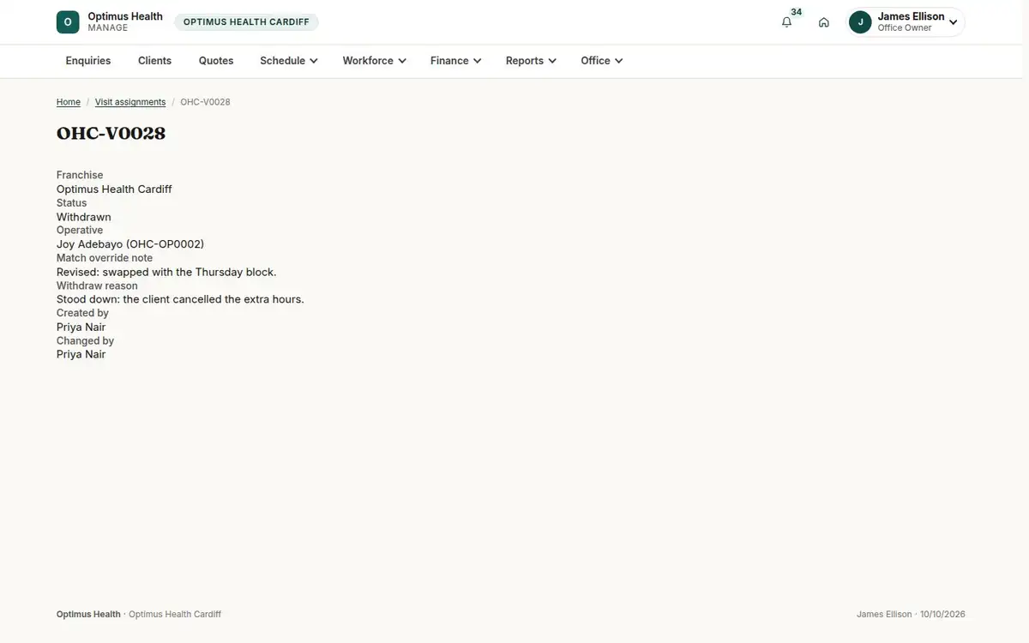This screenshot has width=1029, height=643.
Task: Click the footer Optimus Health Cardiff text
Action: click(x=175, y=615)
